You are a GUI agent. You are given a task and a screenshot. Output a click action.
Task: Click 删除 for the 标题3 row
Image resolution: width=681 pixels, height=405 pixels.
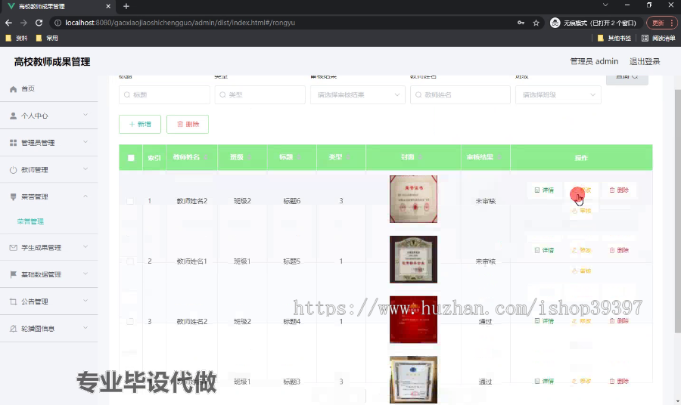(x=619, y=381)
